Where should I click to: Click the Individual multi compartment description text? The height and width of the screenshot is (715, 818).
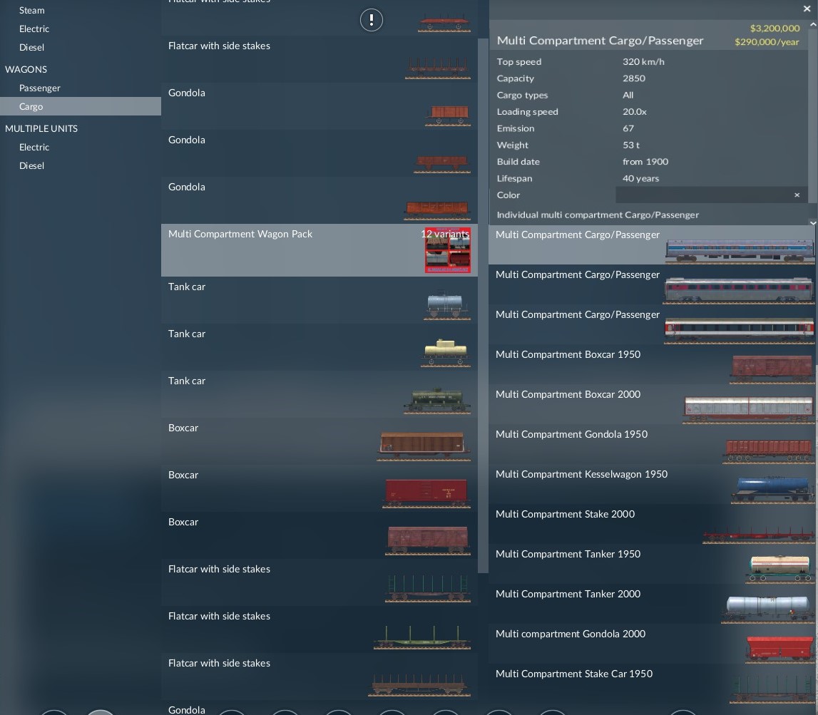click(x=598, y=215)
